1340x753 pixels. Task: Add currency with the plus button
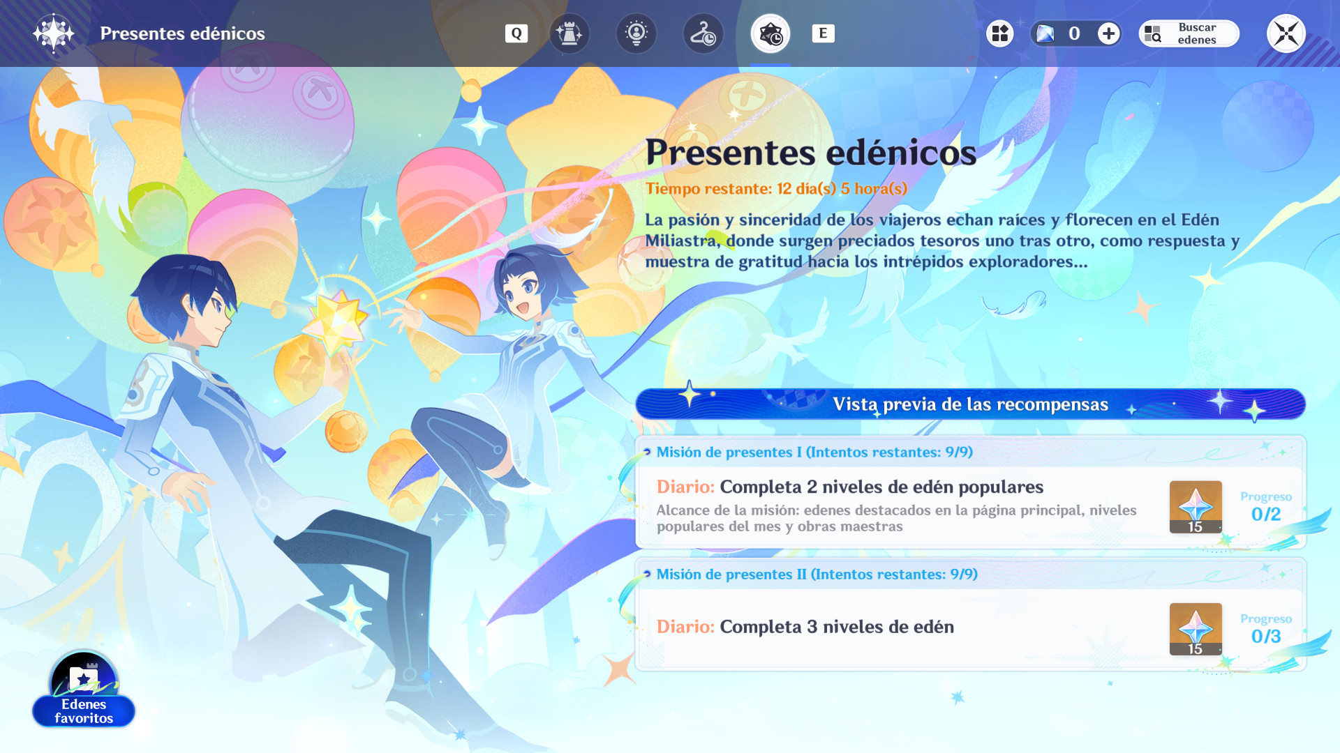click(1108, 33)
